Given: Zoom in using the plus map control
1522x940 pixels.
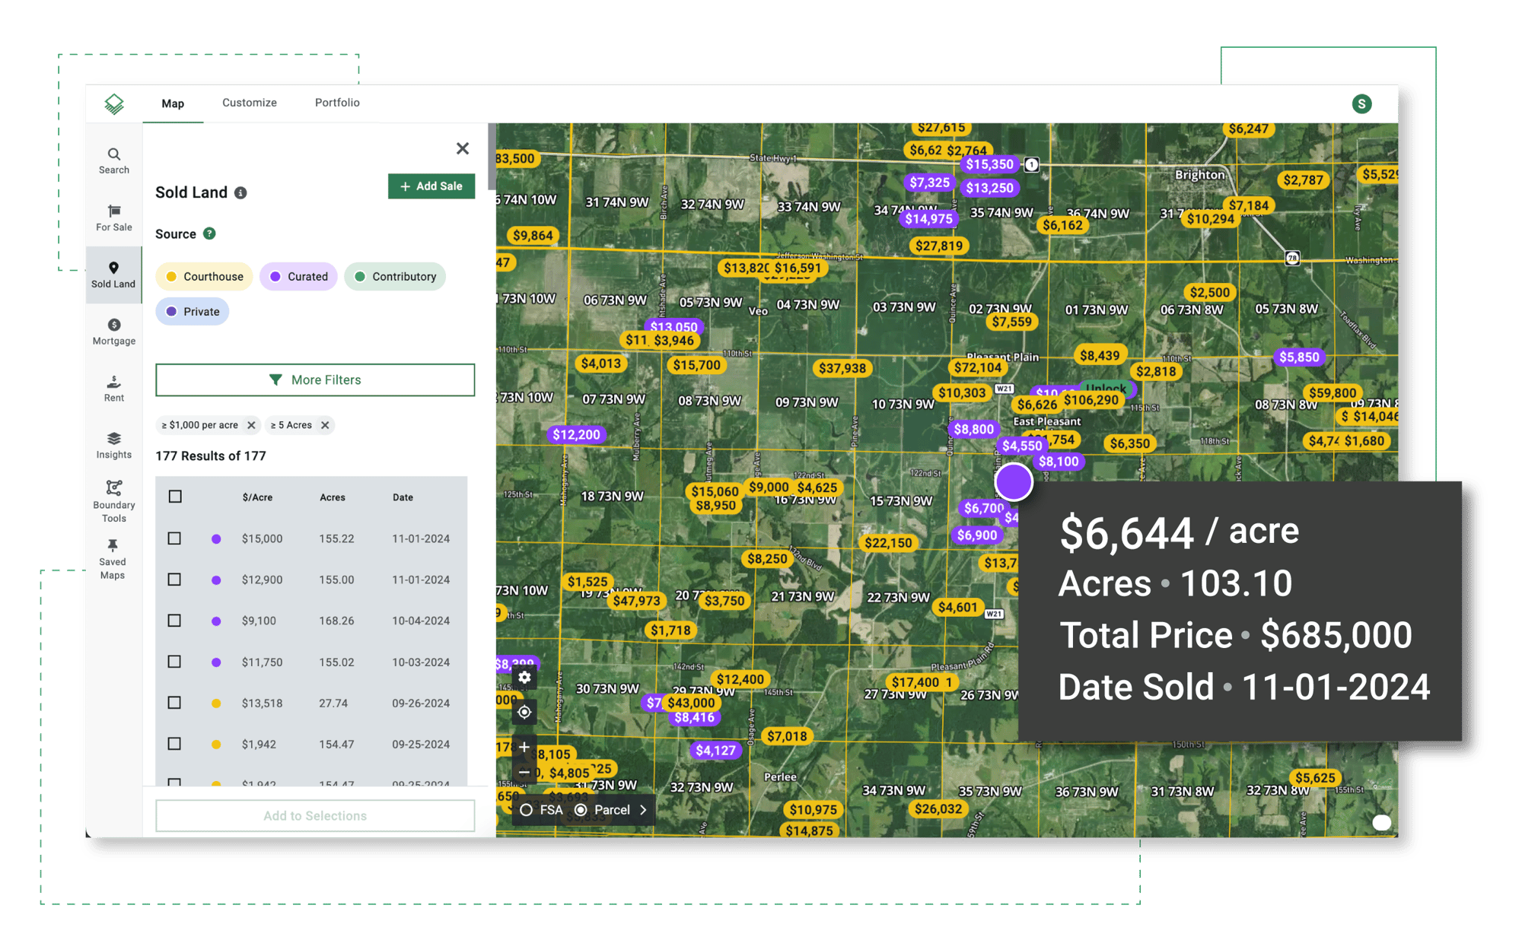Looking at the screenshot, I should [524, 747].
